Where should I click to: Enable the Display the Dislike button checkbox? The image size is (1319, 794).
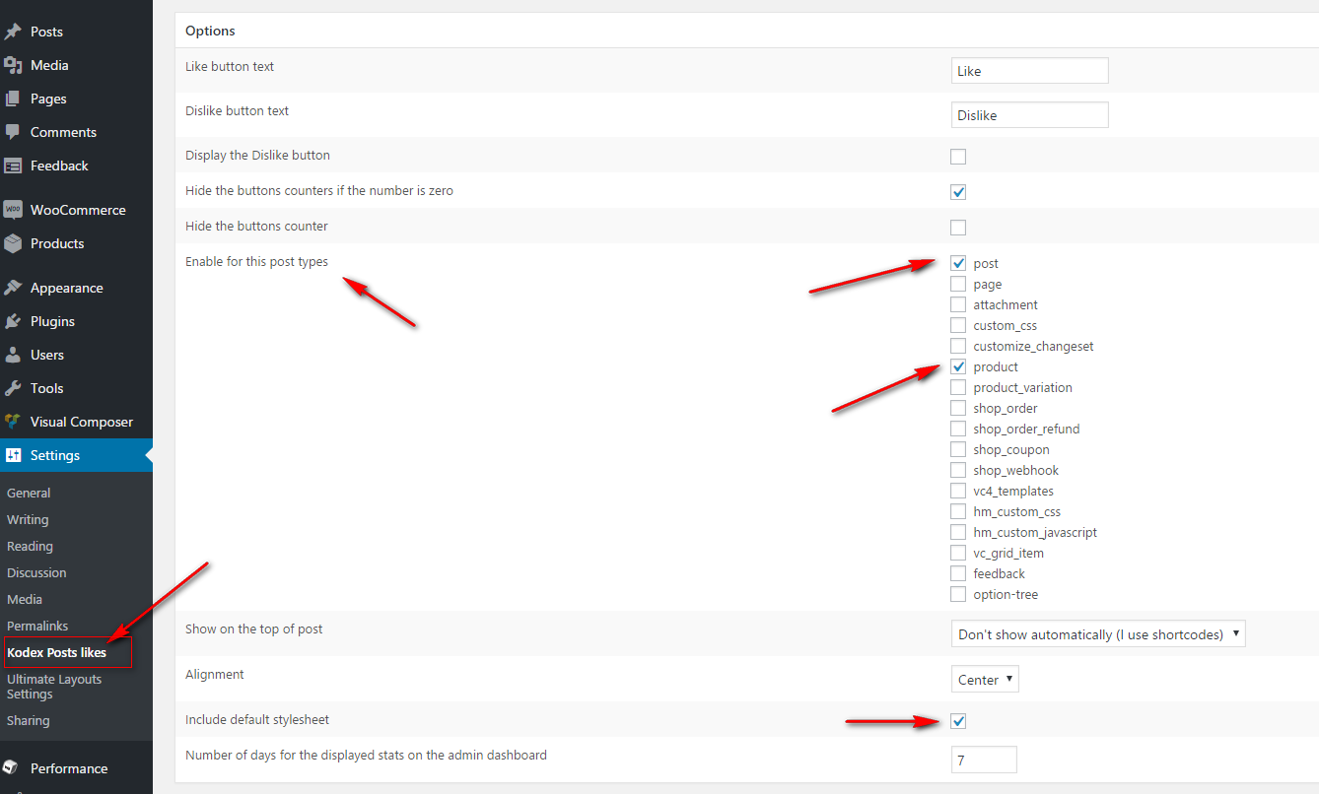pyautogui.click(x=958, y=157)
